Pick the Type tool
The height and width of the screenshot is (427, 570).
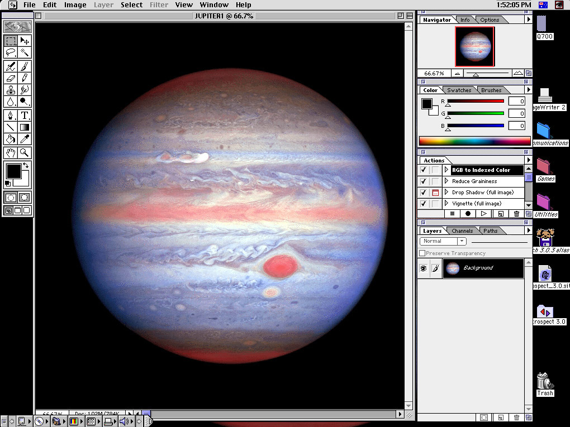[x=25, y=116]
